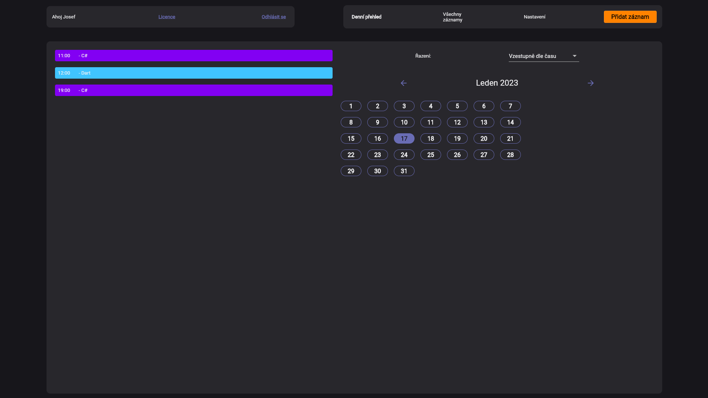Screen dimensions: 708x398
Task: Open the Licence link
Action: click(x=166, y=17)
